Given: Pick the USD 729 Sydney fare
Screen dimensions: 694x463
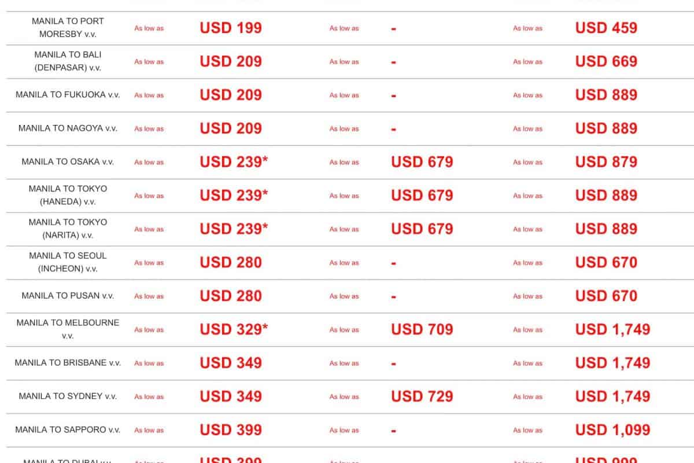Looking at the screenshot, I should tap(422, 397).
